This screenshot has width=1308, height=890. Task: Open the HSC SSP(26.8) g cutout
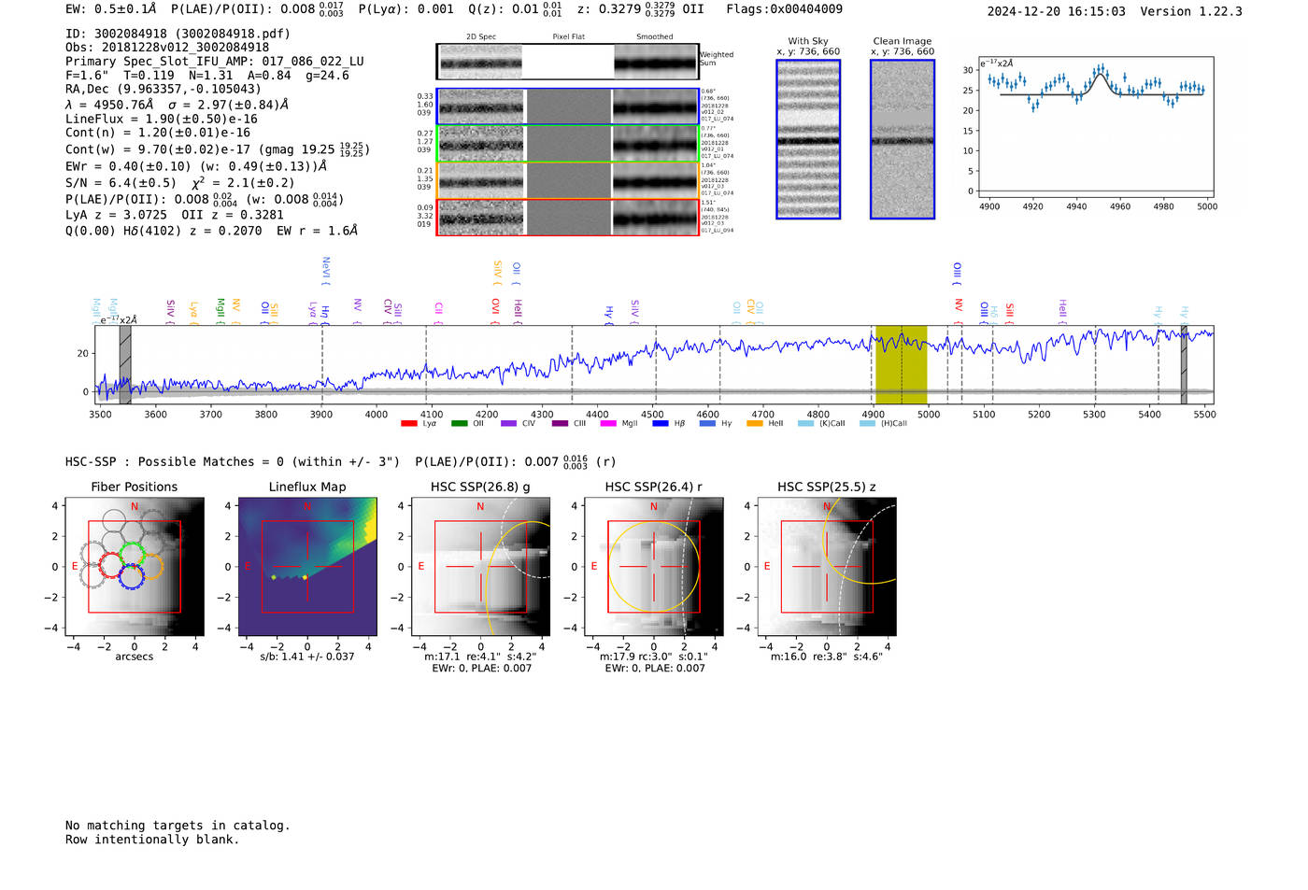[481, 567]
